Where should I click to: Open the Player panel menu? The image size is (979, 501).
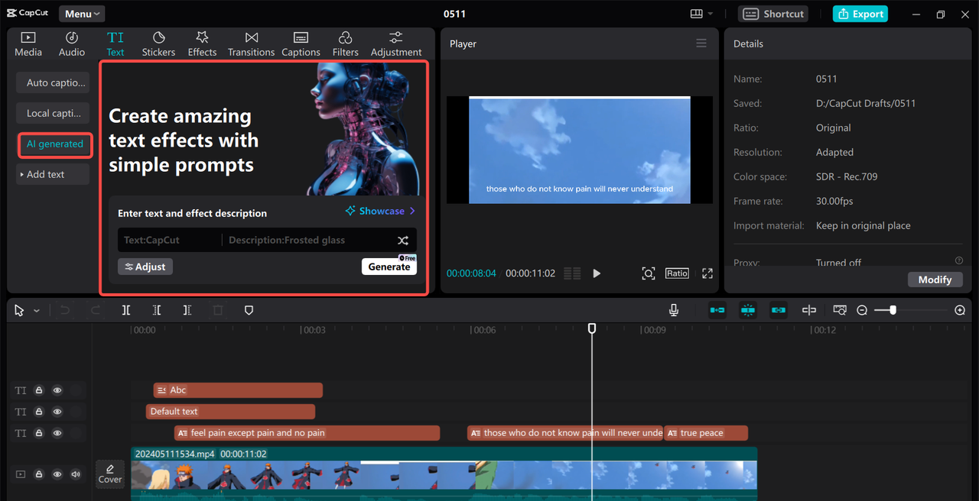coord(701,44)
